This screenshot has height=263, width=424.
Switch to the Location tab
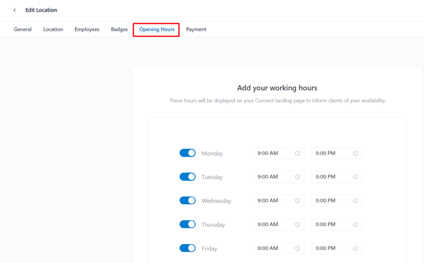pyautogui.click(x=53, y=29)
